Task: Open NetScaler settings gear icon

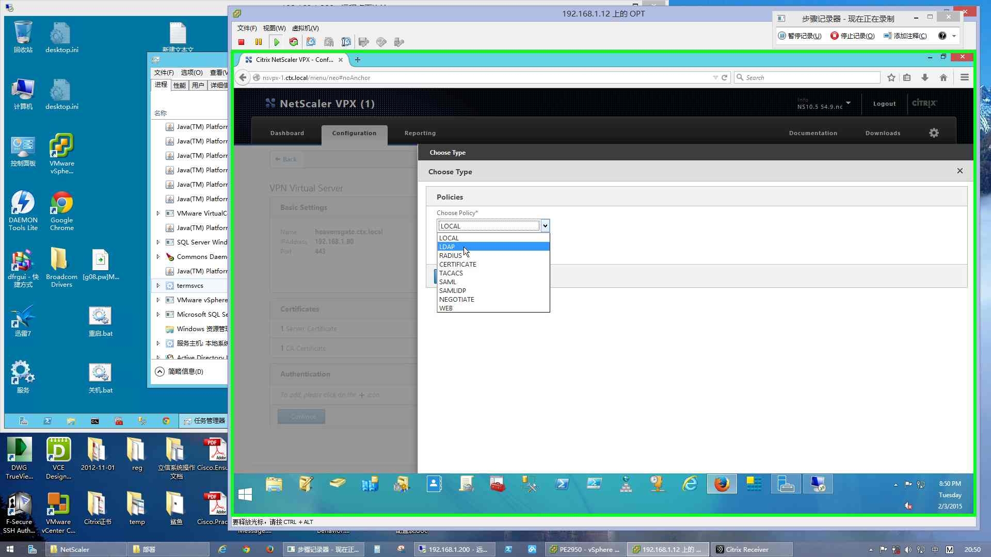Action: (934, 133)
